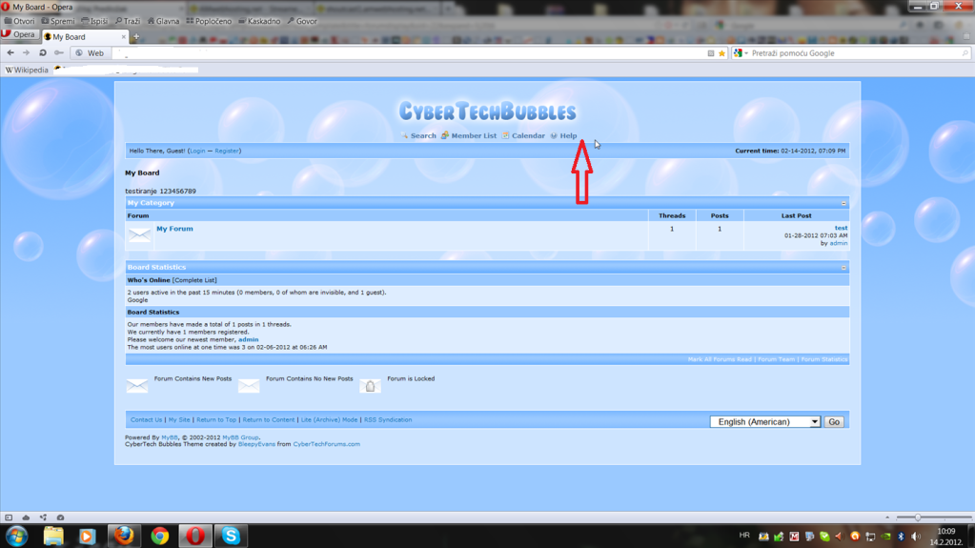Image resolution: width=975 pixels, height=548 pixels.
Task: Click the BleepyEvans link
Action: click(x=256, y=444)
